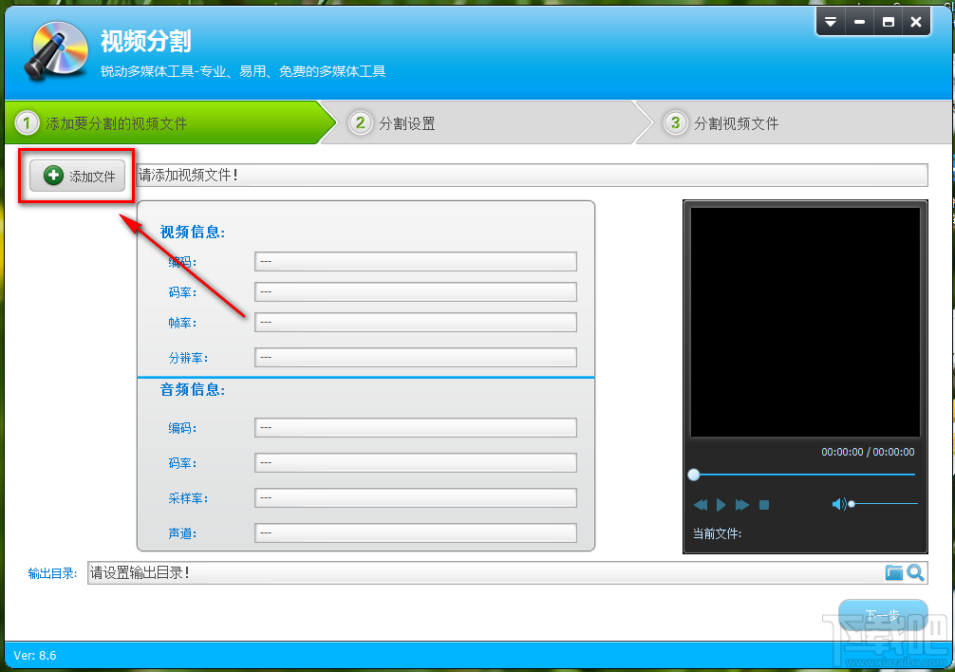Mute the preview speaker icon

pyautogui.click(x=838, y=504)
